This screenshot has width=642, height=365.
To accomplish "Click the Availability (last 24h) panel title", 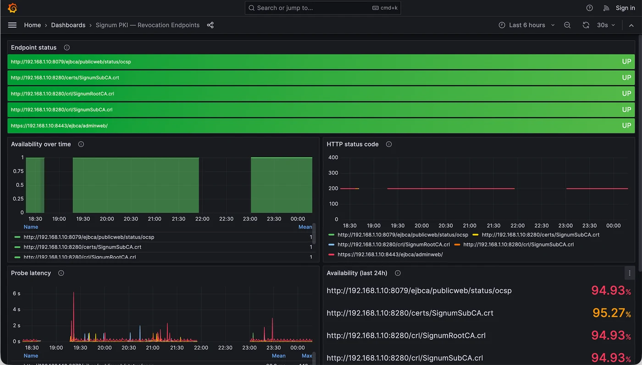I will 357,273.
